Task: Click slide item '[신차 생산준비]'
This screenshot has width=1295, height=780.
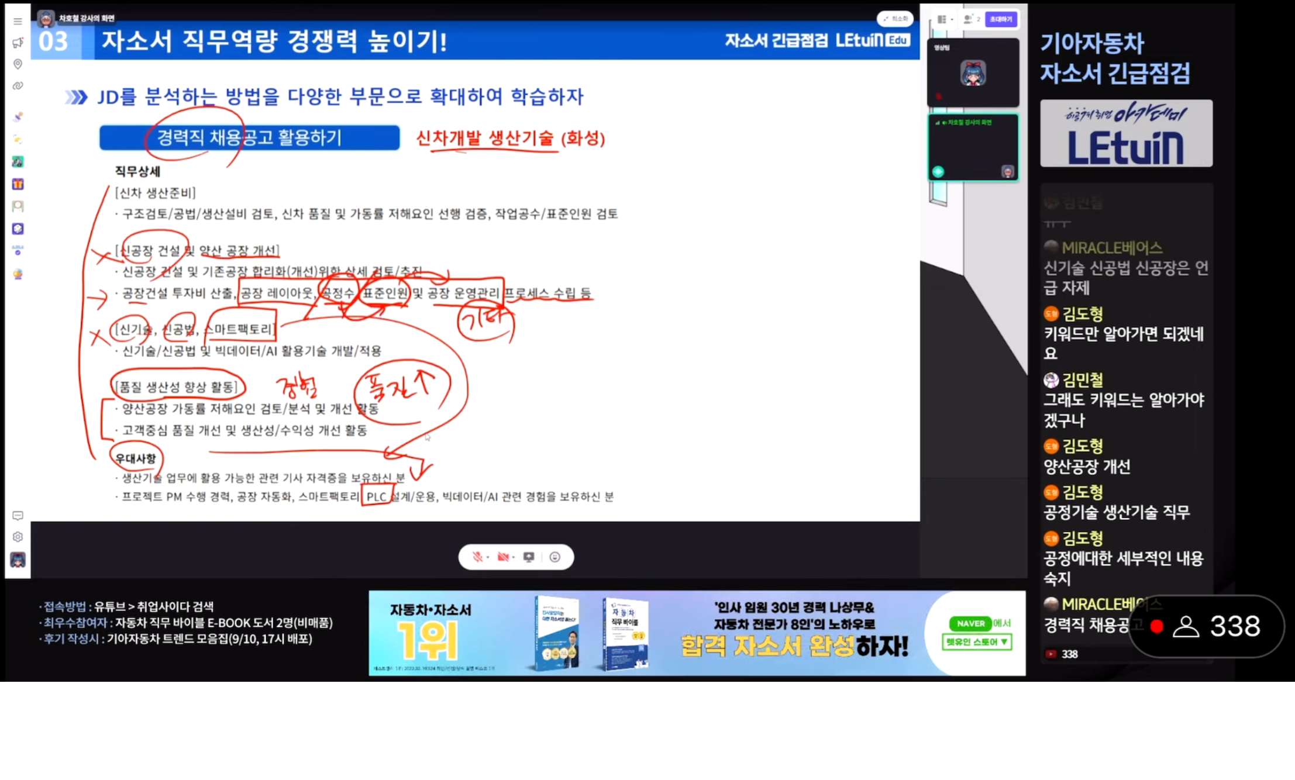Action: point(156,193)
